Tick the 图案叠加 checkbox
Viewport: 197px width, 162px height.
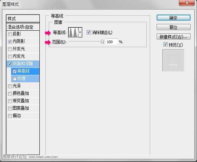pyautogui.click(x=10, y=108)
